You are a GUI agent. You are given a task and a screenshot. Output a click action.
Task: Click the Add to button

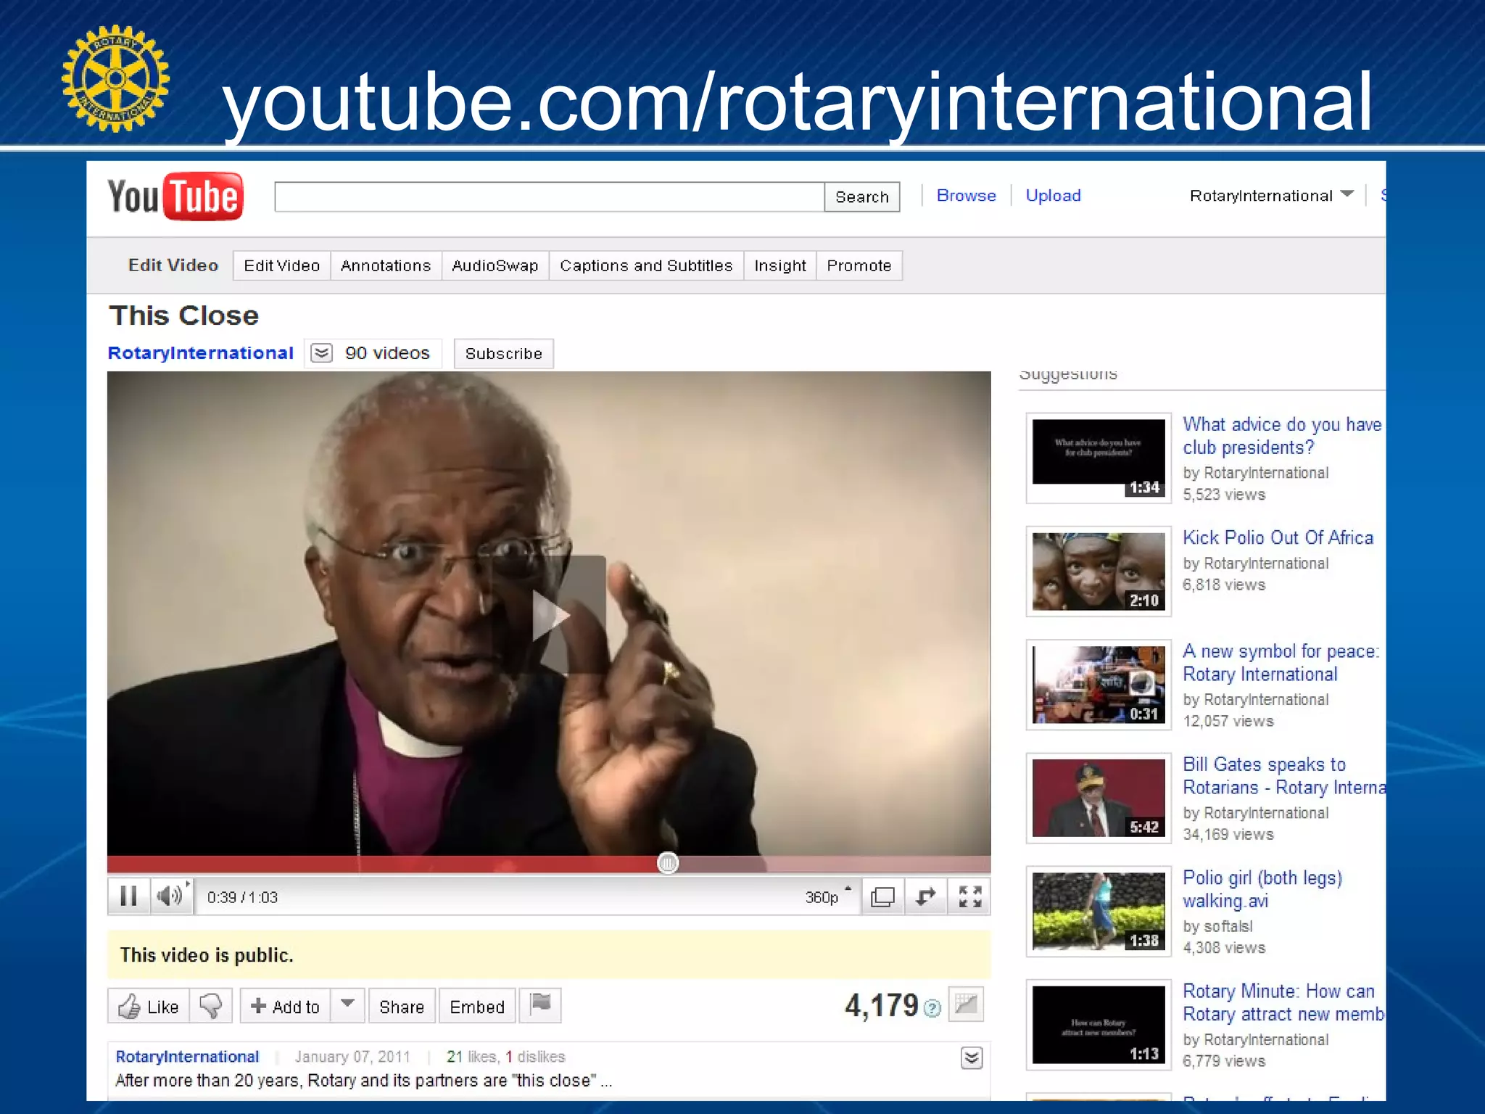pos(285,1006)
